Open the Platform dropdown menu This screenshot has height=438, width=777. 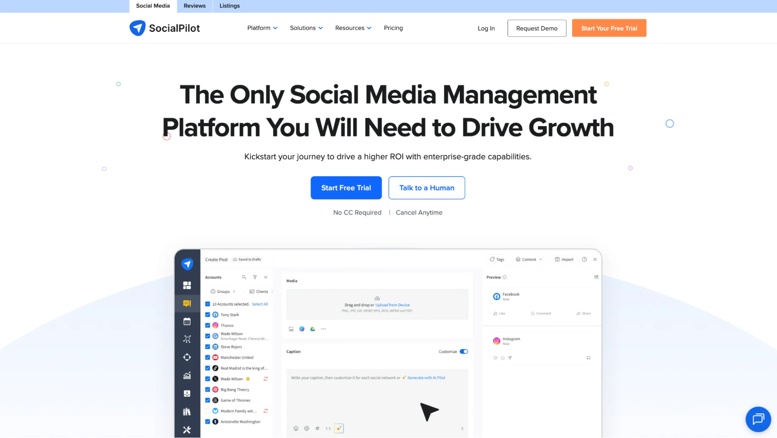pyautogui.click(x=262, y=28)
